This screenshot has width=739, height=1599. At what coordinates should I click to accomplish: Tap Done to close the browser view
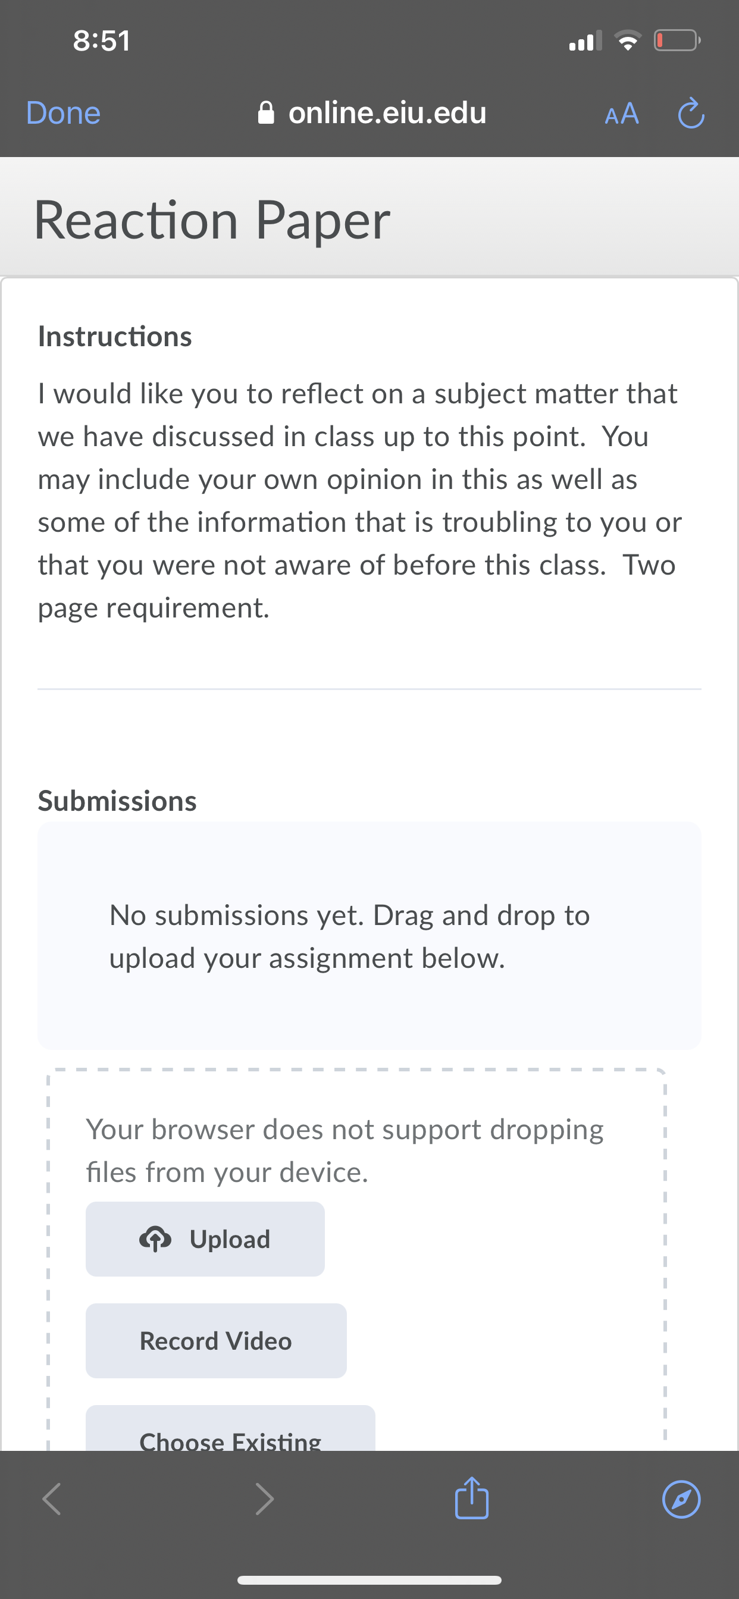(x=63, y=113)
